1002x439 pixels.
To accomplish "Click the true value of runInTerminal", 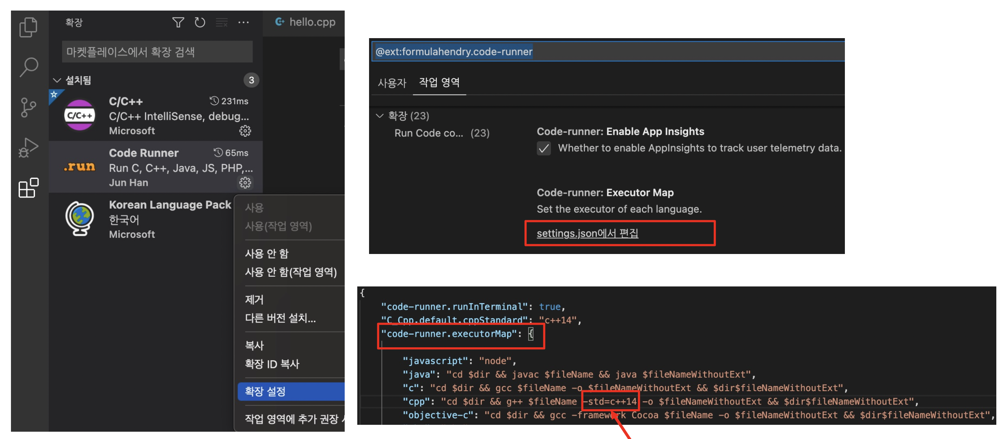I will (x=550, y=307).
